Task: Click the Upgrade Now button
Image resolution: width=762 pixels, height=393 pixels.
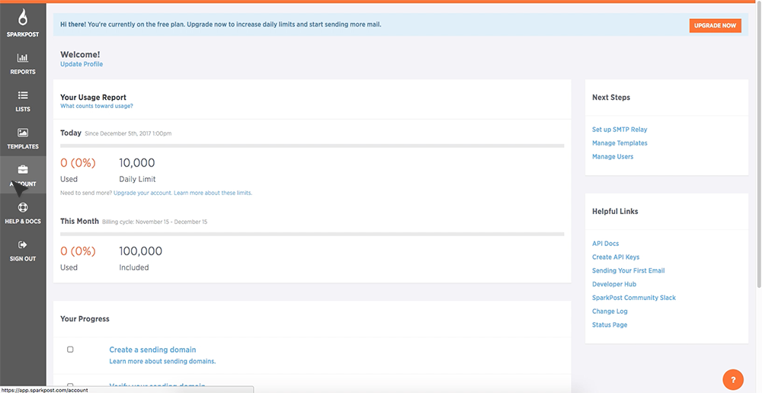Action: point(715,25)
